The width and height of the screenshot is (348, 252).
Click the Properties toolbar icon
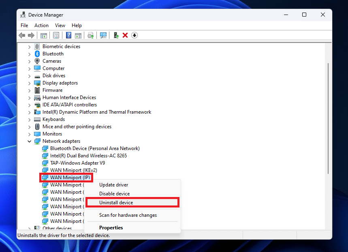click(56, 35)
